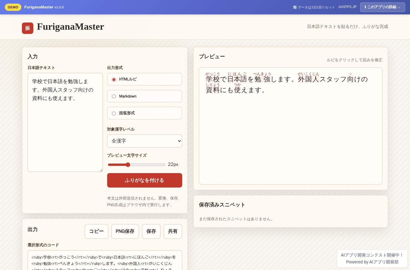This screenshot has height=270, width=410.
Task: Click the ruby ○ over 向
Action: click(x=351, y=74)
